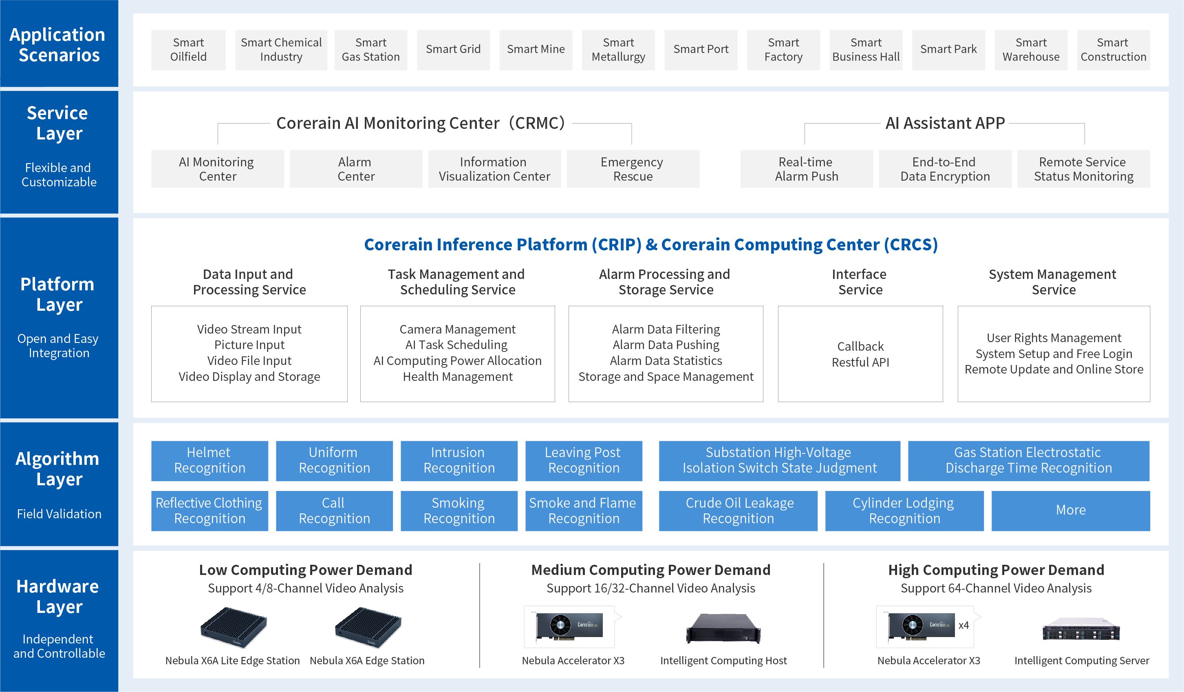Click the Helmet Recognition algorithm tile
The height and width of the screenshot is (692, 1184).
[209, 461]
